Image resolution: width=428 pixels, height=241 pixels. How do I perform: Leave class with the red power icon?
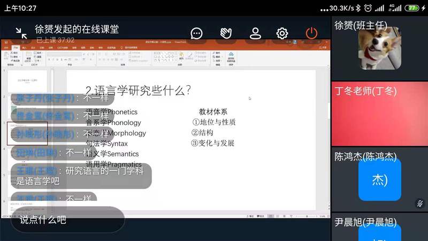(x=311, y=33)
